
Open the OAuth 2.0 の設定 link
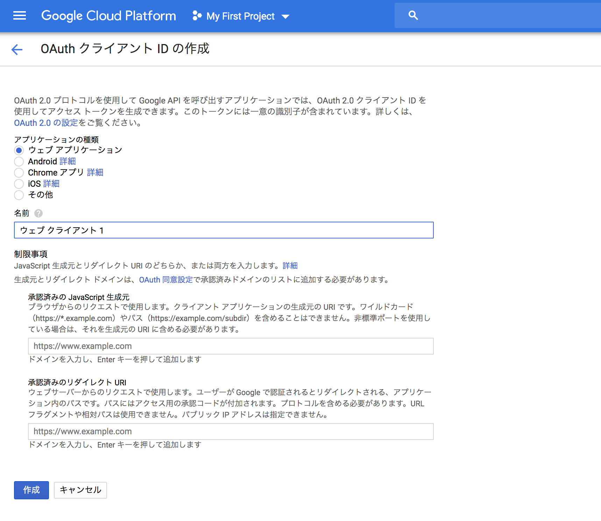coord(45,123)
